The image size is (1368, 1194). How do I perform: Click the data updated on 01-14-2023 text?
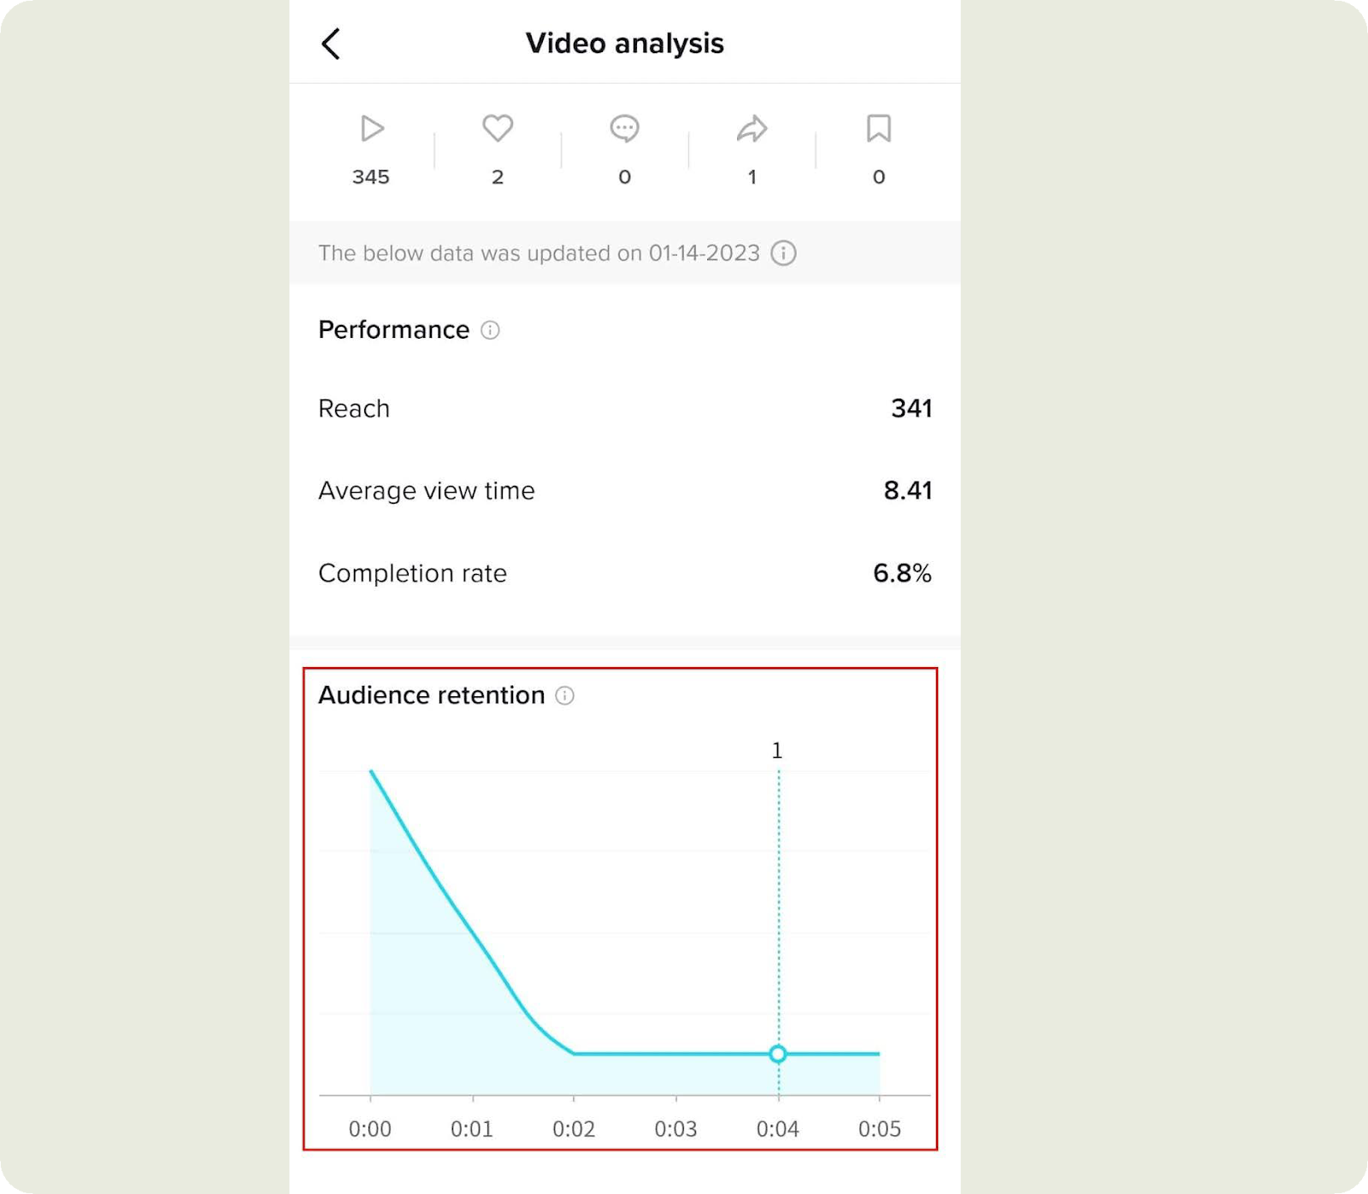(x=539, y=253)
